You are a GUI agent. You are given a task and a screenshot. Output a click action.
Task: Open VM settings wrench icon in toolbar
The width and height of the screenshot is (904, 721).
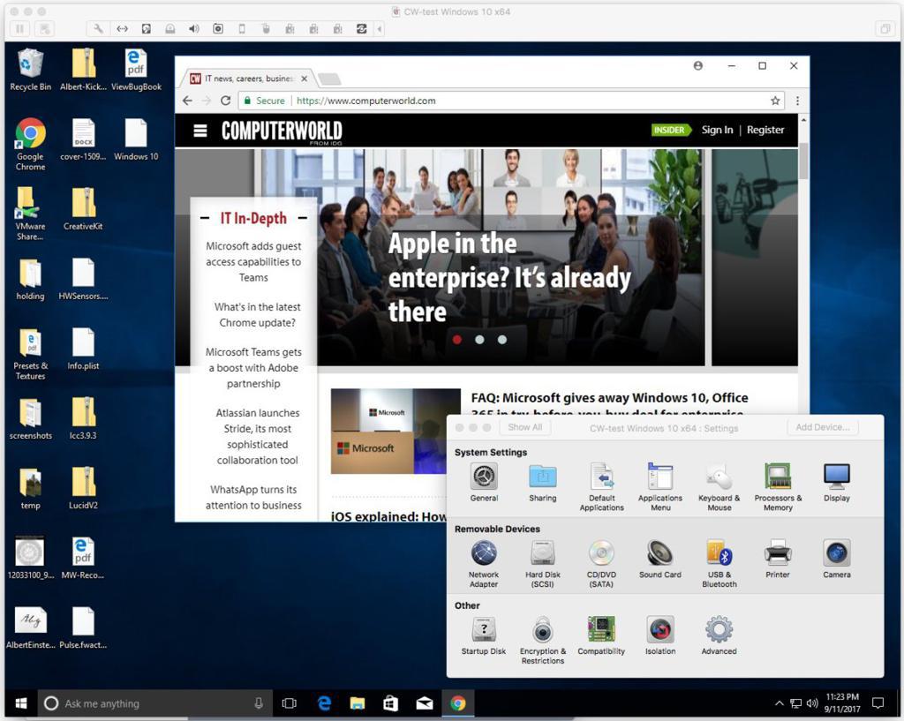99,28
